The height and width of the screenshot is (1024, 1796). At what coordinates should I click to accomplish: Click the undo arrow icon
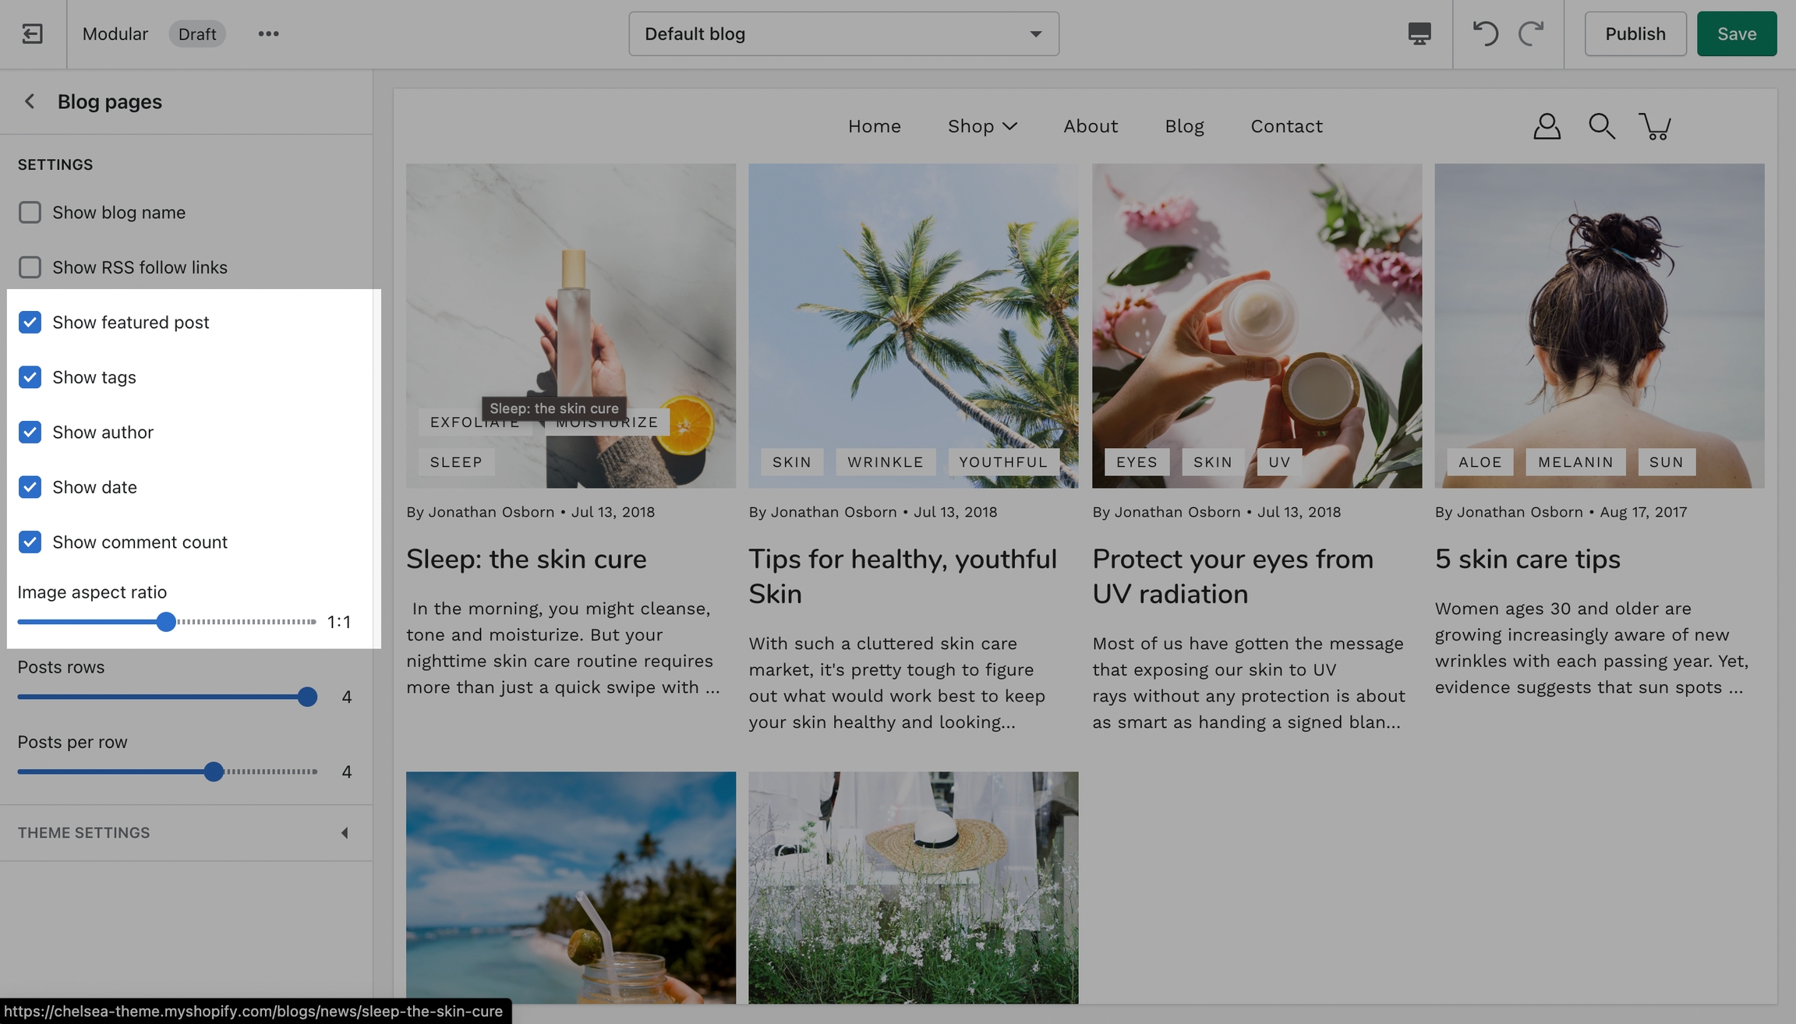[1485, 34]
